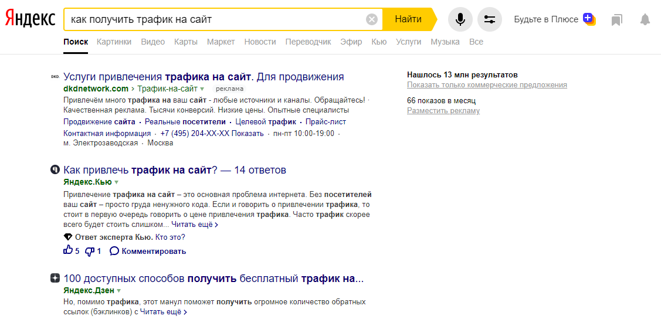Screen dimensions: 661x326
Task: Open bookmarks collections icon
Action: click(x=617, y=19)
